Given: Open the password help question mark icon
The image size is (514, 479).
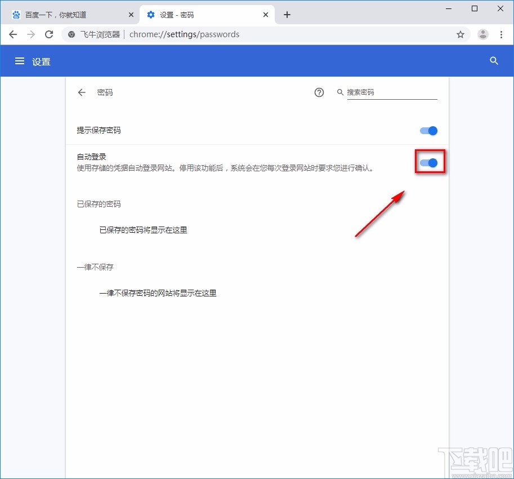Looking at the screenshot, I should point(319,92).
